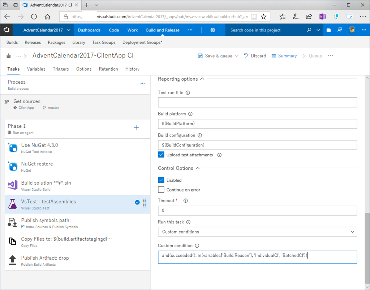This screenshot has height=290, width=370.
Task: Switch to the Triggers tab
Action: click(61, 69)
